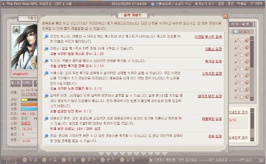Click the magnifier icon beside 의뢰소 guide entry
This screenshot has width=266, height=164.
(46, 49)
